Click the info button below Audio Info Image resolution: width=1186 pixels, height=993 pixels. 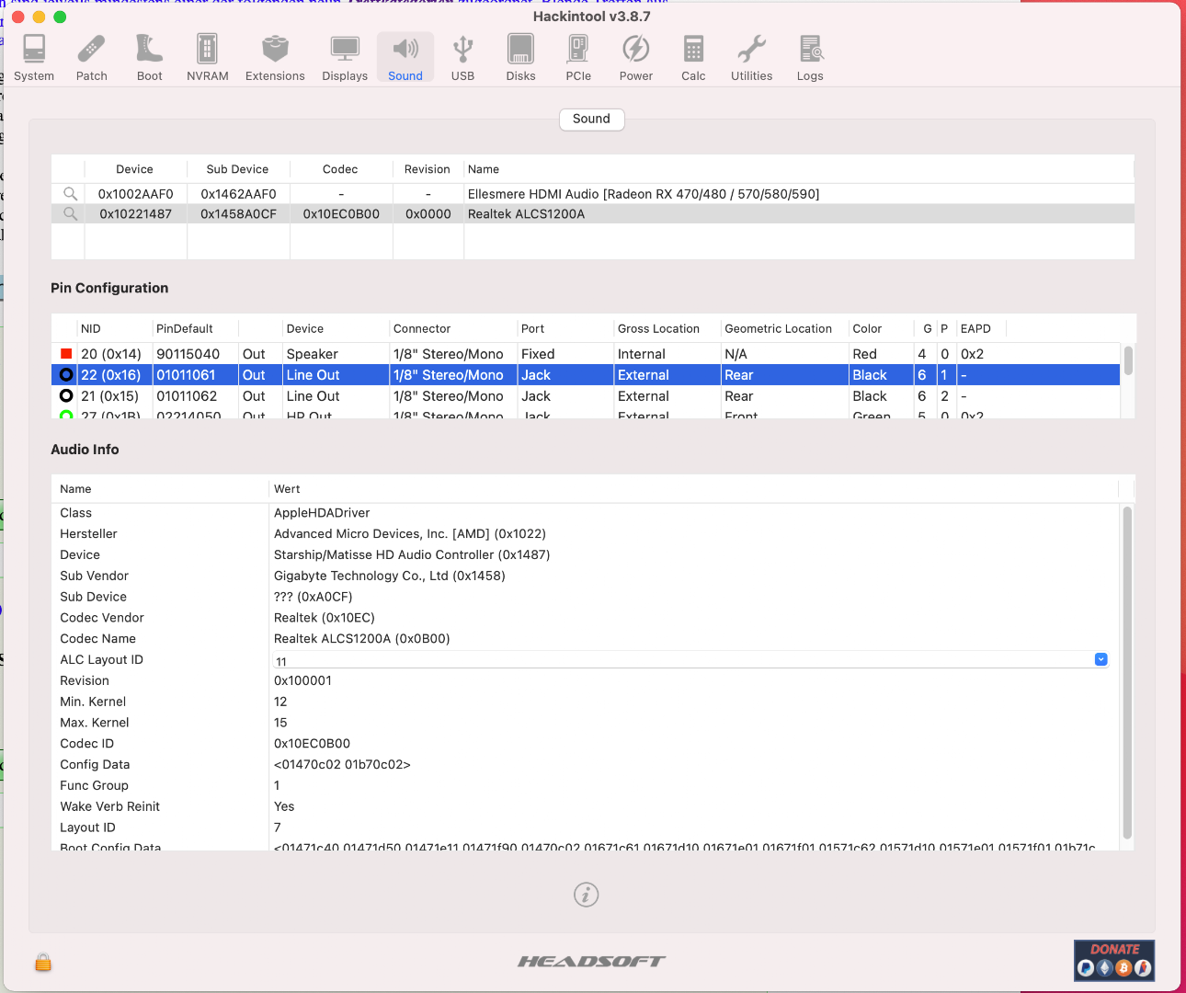pos(586,895)
